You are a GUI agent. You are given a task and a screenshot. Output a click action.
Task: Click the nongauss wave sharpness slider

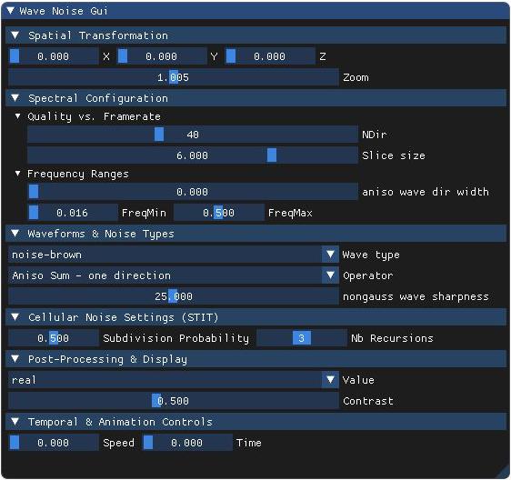pyautogui.click(x=174, y=296)
